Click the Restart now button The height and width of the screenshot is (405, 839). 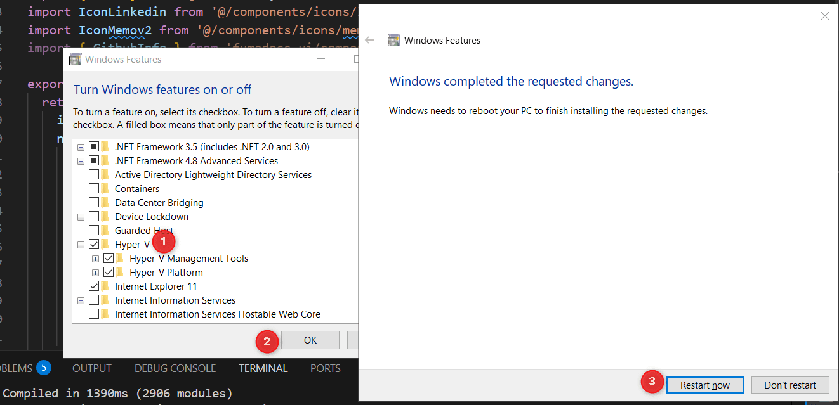704,385
